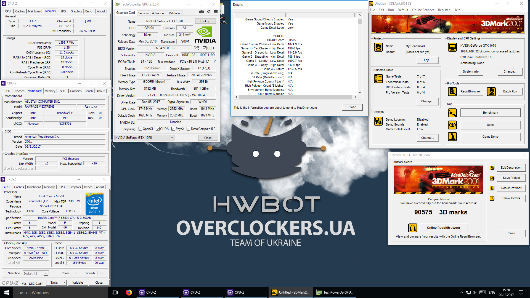Open the Help menu in 3DMark2001
The height and width of the screenshot is (298, 530).
pyautogui.click(x=457, y=10)
